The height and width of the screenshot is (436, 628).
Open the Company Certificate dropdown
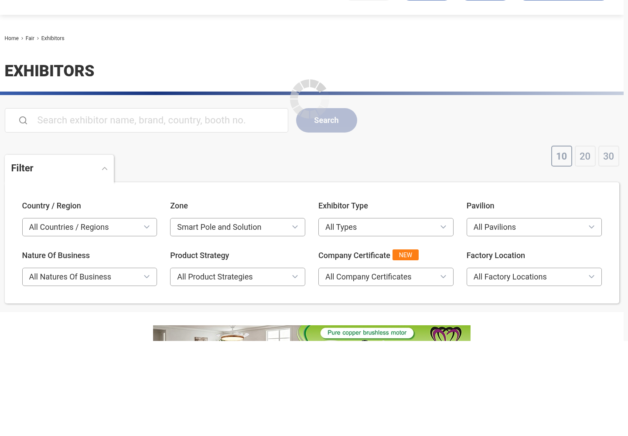(386, 277)
